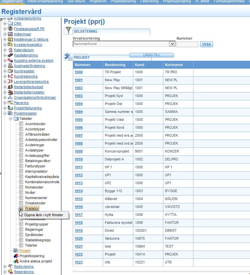
Task: Click the funnel icon beside SELEKTERING
Action: (x=68, y=30)
